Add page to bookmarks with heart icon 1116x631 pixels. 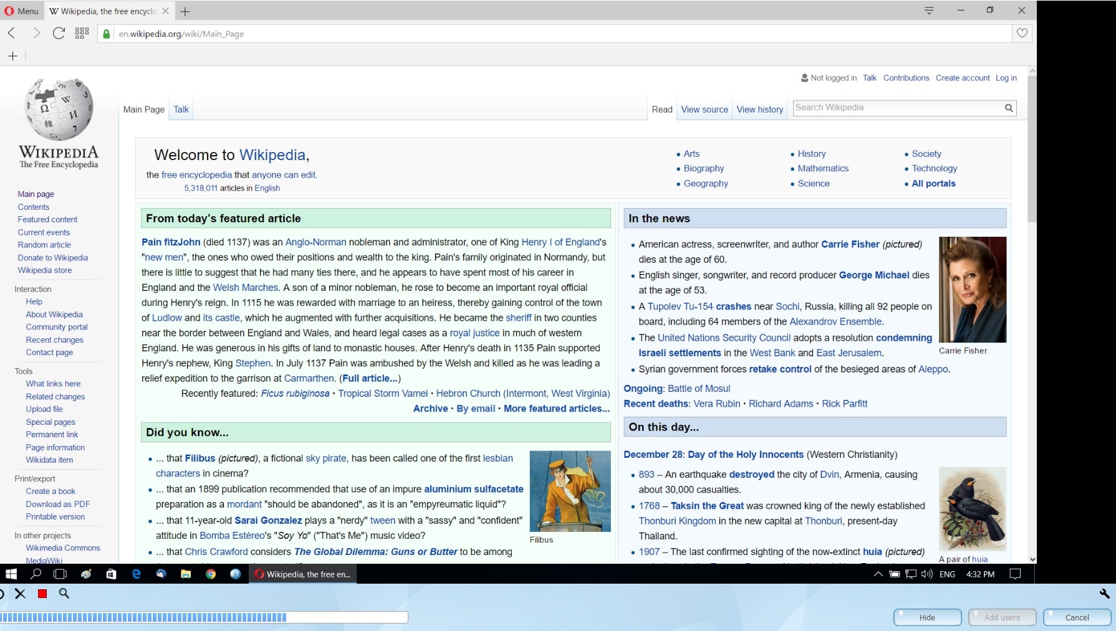pos(1022,33)
